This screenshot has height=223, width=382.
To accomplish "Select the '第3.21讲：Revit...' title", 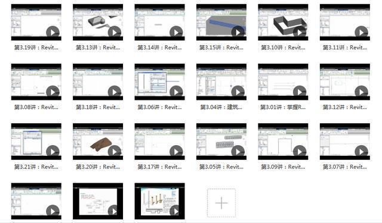I will click(36, 167).
